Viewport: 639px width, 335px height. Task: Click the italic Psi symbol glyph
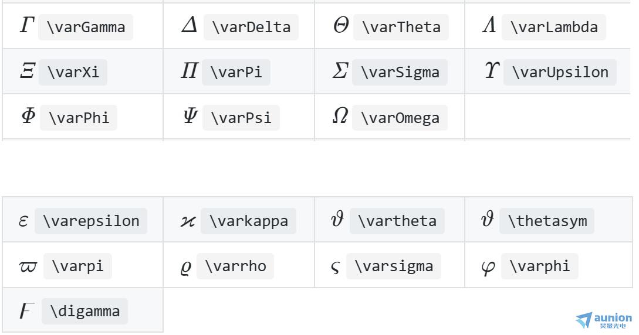[x=190, y=115]
